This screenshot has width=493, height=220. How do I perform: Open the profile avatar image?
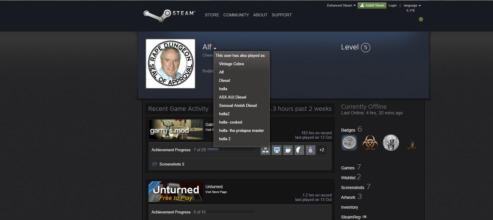click(170, 64)
